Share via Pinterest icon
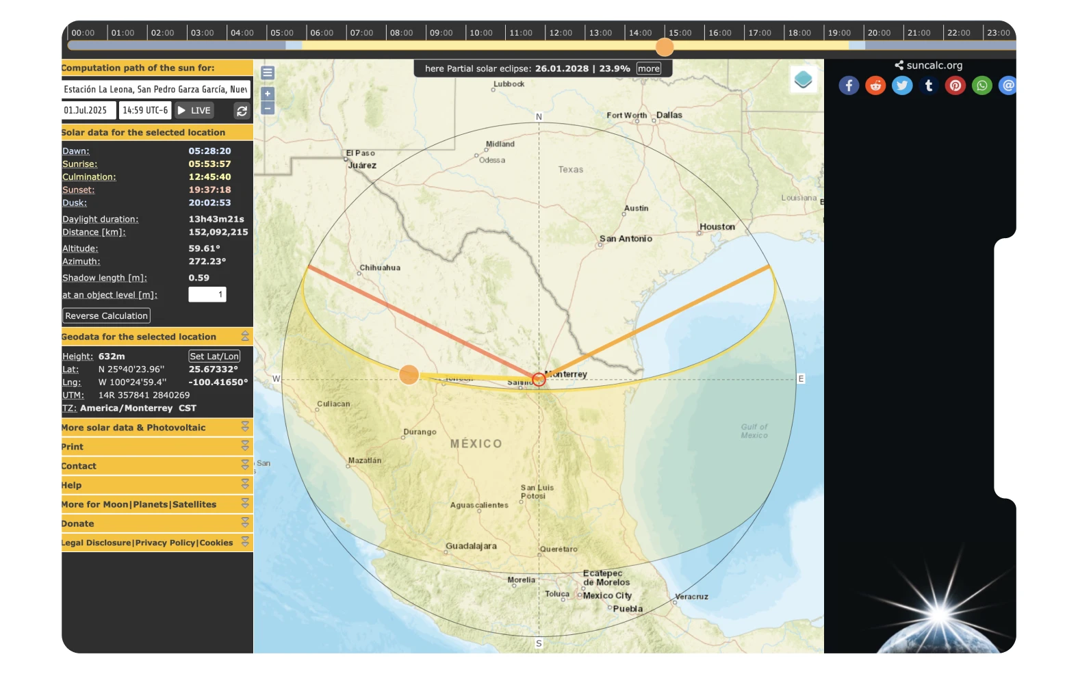Image resolution: width=1078 pixels, height=676 pixels. (955, 86)
